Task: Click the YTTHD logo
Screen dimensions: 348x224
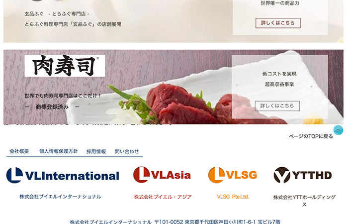Action: click(303, 175)
